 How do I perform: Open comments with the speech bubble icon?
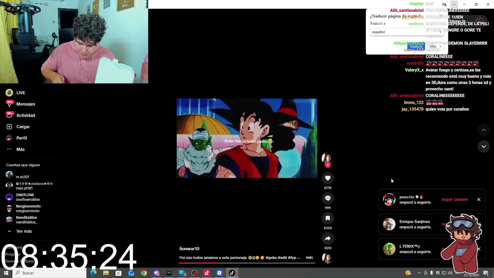(x=328, y=198)
